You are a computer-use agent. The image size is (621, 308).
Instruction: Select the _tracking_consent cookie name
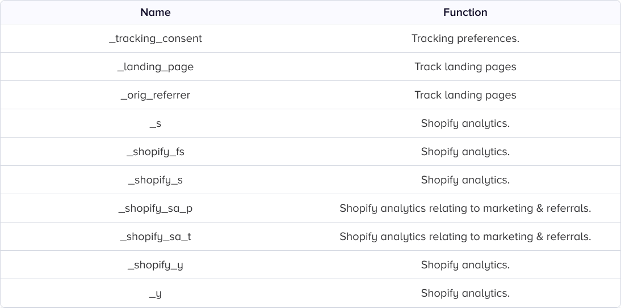pos(155,38)
